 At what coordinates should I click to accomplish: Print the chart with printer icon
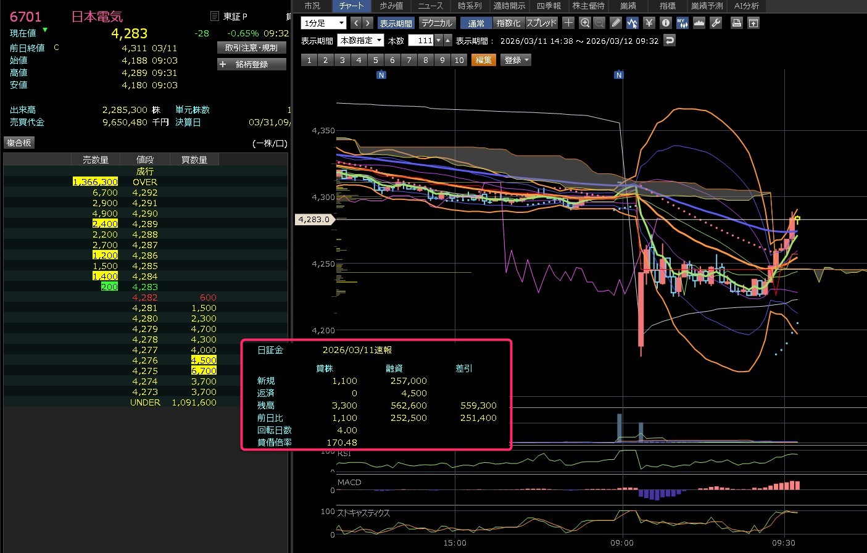coord(736,23)
